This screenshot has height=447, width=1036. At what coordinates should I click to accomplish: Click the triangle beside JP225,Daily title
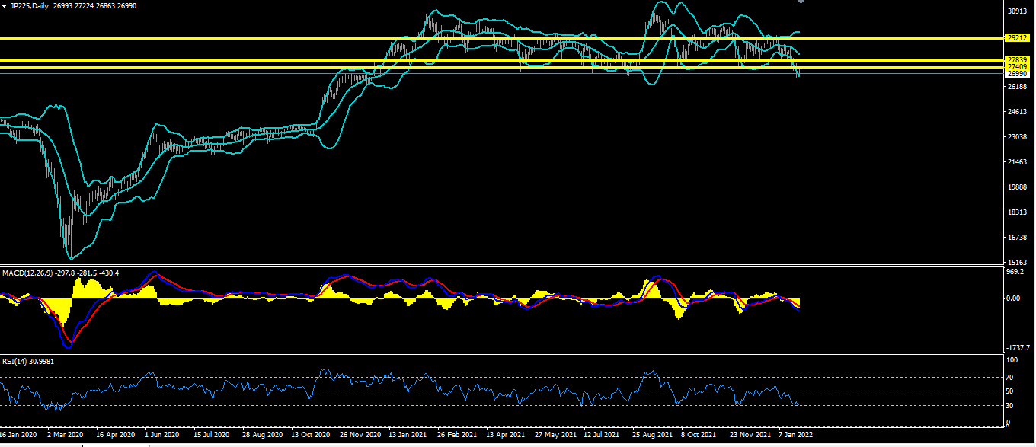pyautogui.click(x=5, y=5)
